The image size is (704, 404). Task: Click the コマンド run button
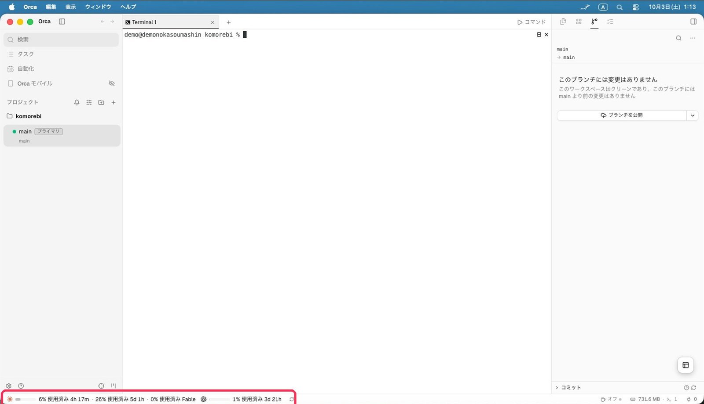(x=532, y=22)
